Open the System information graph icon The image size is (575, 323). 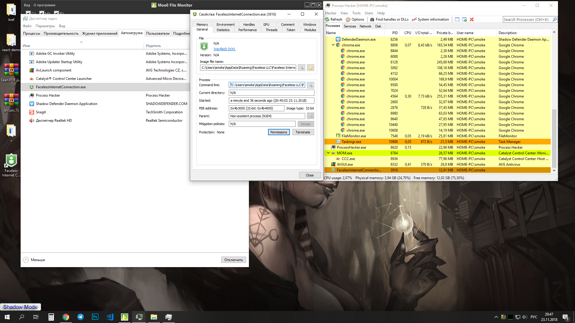[414, 19]
